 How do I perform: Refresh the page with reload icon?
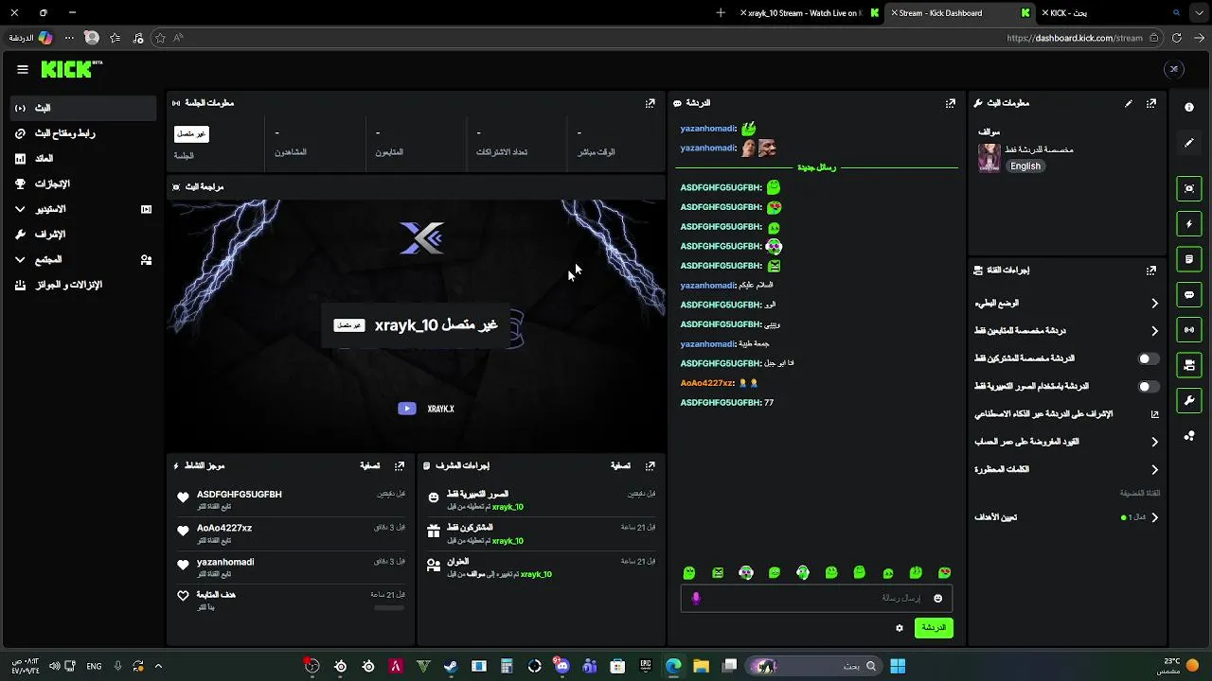coord(1177,38)
